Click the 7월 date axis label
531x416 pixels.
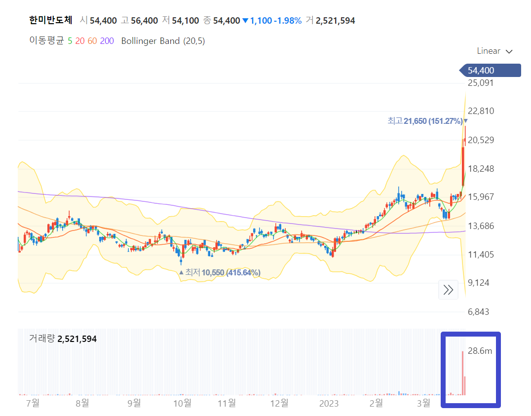[33, 404]
